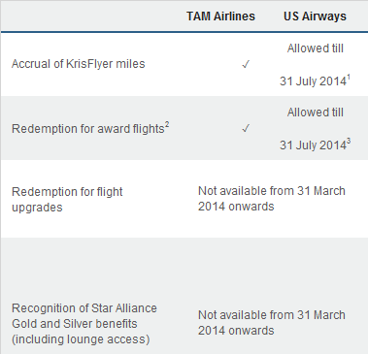
Task: Click Allowed till text in accrual row
Action: [x=315, y=48]
